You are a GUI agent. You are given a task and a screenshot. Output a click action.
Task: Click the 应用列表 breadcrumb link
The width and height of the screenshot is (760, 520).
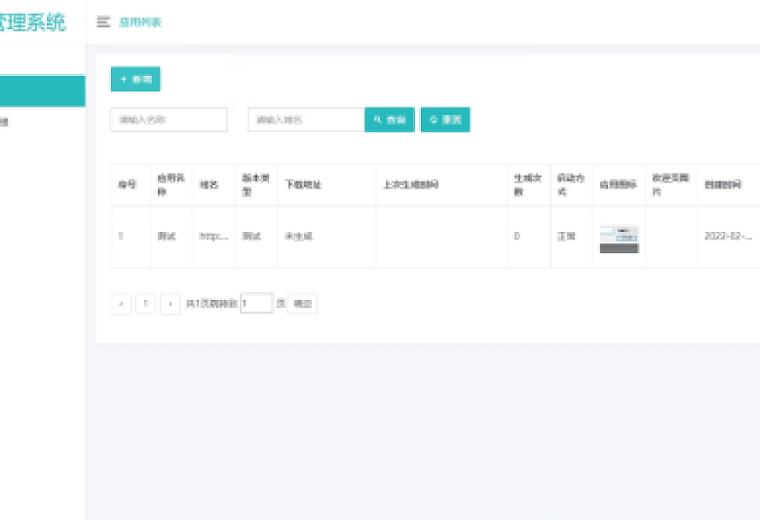tap(140, 22)
